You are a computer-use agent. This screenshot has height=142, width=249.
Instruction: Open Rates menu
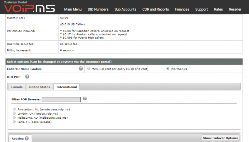point(218,9)
